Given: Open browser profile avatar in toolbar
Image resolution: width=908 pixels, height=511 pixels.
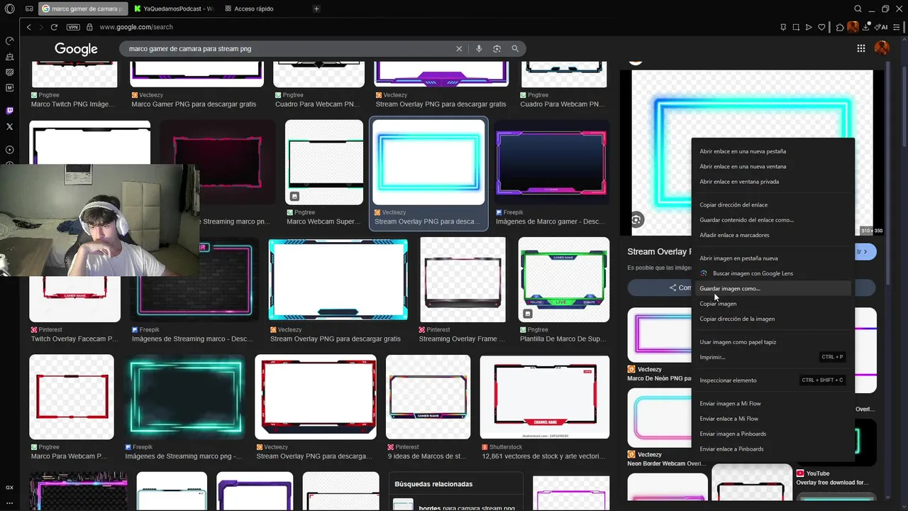Looking at the screenshot, I should point(853,27).
